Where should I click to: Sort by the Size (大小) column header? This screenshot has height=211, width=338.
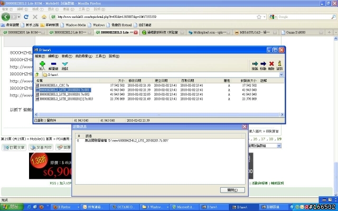pyautogui.click(x=112, y=81)
